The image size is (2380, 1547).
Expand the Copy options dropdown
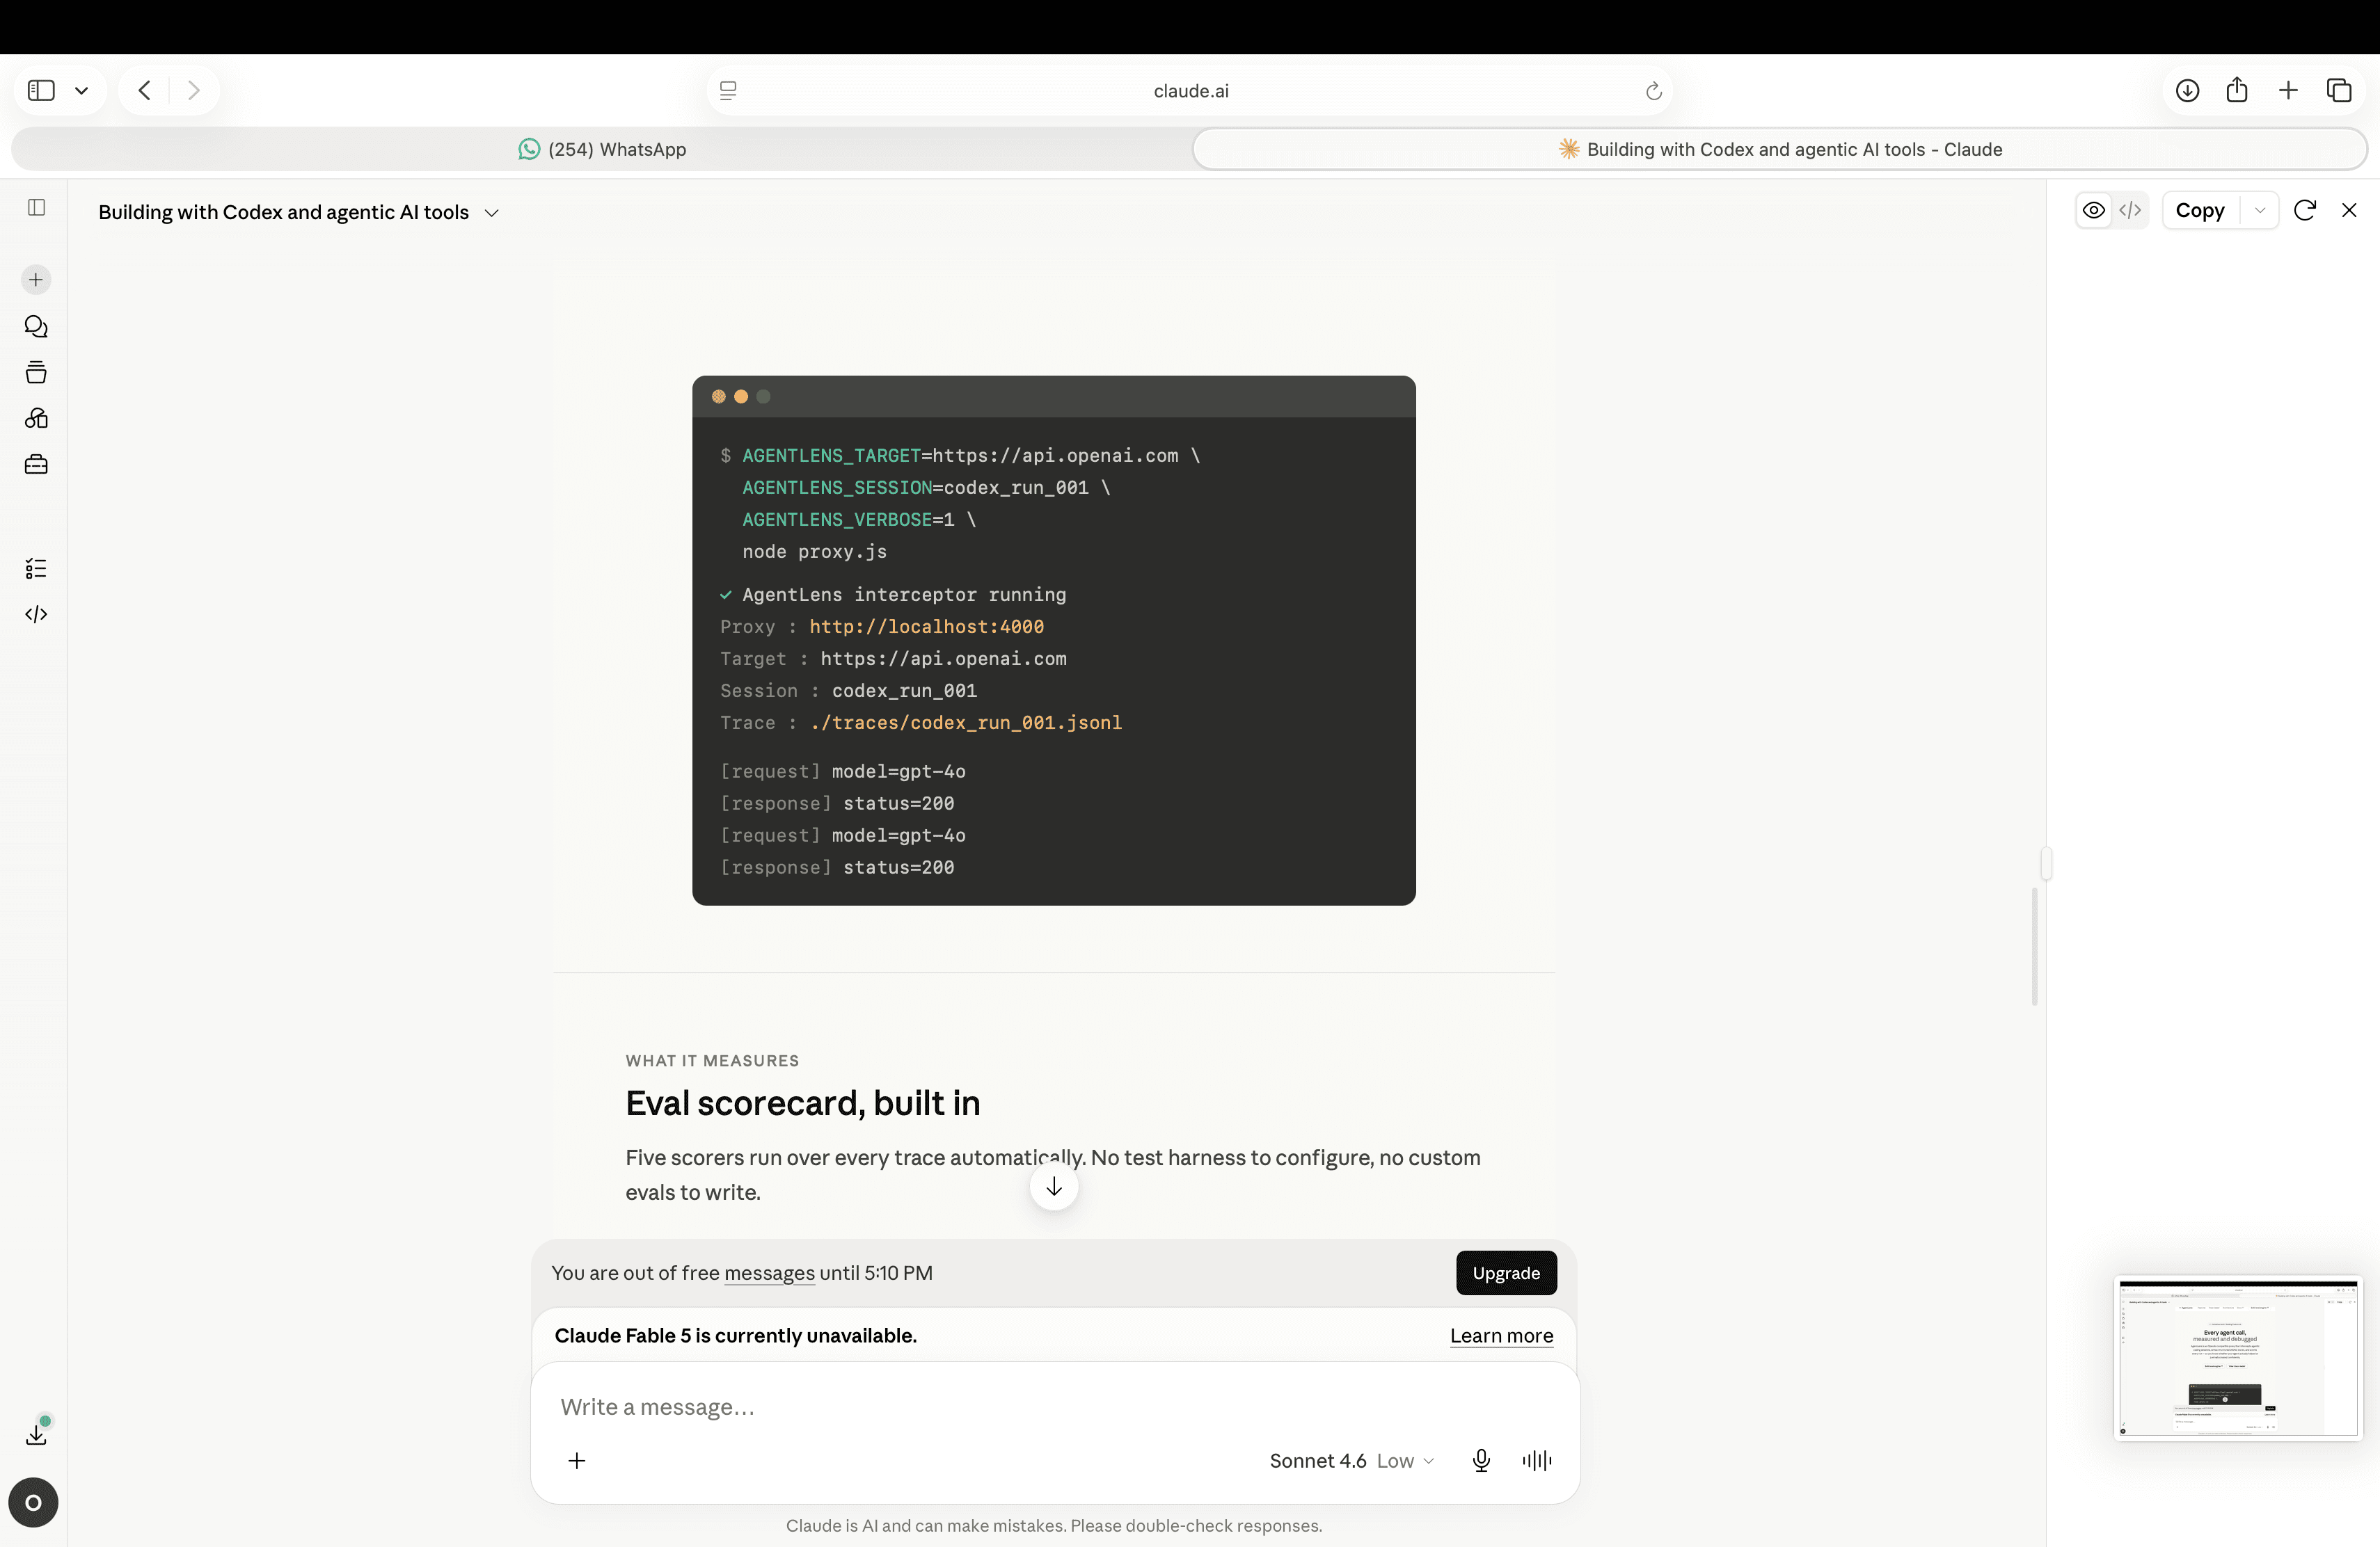click(2260, 210)
